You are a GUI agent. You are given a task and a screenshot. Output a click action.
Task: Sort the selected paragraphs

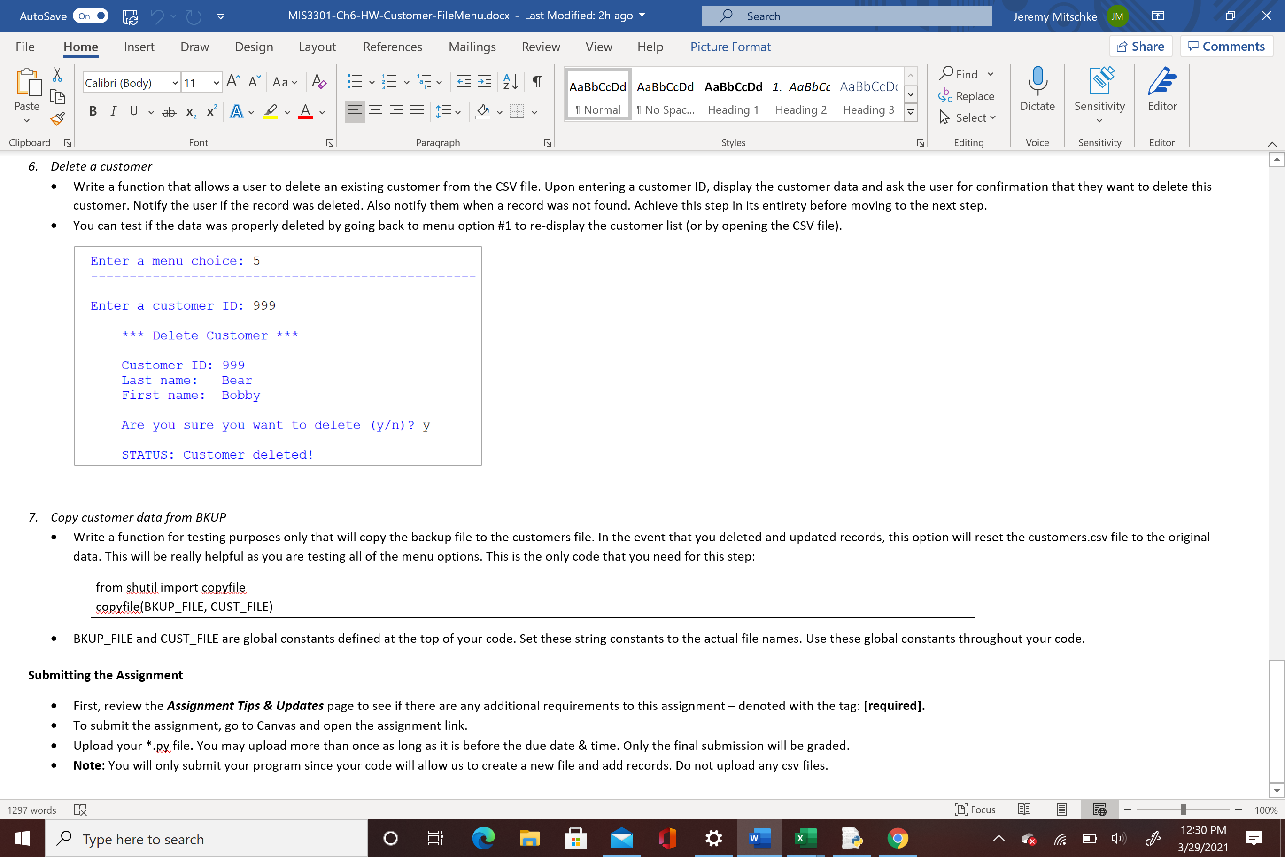(510, 82)
